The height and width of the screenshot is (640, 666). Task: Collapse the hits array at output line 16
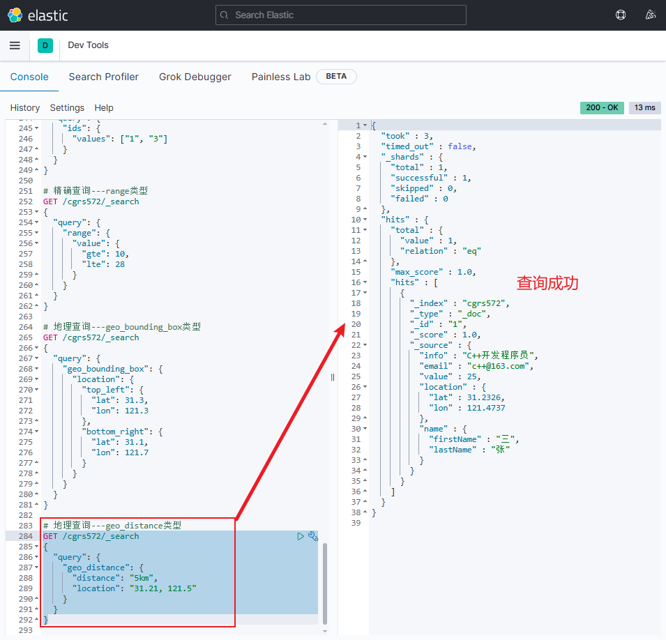click(365, 282)
